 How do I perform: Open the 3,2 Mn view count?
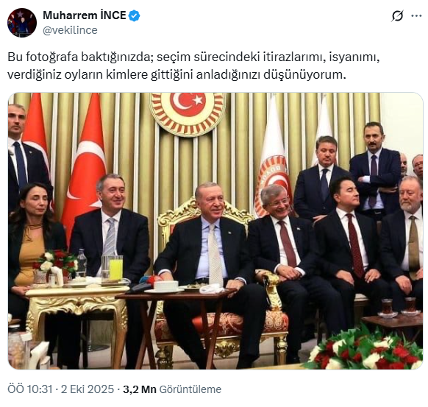[140, 389]
